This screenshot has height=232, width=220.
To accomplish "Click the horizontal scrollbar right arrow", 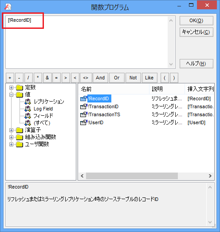I will (x=210, y=176).
